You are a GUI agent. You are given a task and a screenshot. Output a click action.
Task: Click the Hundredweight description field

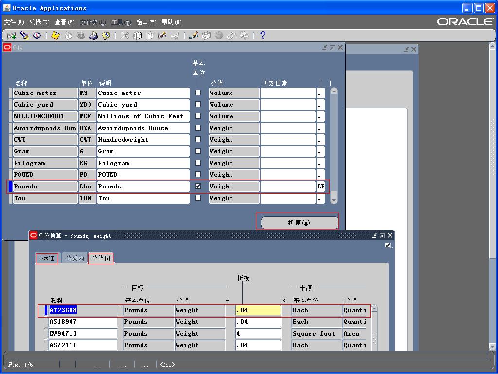[x=143, y=140]
